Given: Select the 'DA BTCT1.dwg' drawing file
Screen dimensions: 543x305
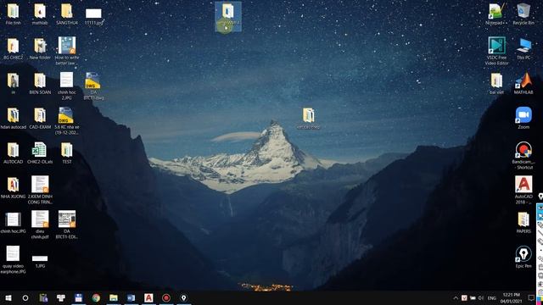Looking at the screenshot, I should point(93,86).
